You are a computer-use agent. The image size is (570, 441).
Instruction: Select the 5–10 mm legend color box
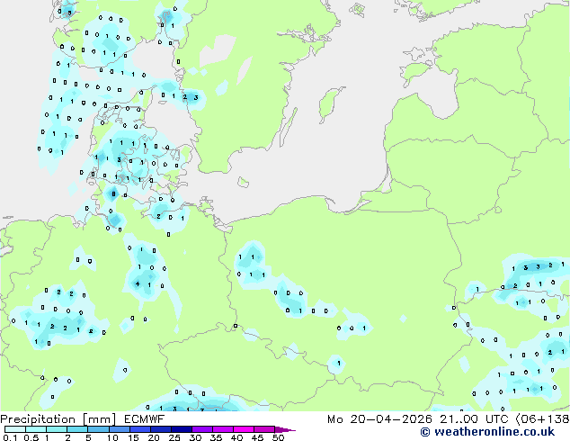click(x=99, y=429)
